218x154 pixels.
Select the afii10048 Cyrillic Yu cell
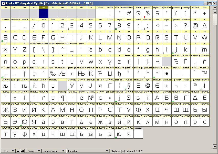click(25, 122)
